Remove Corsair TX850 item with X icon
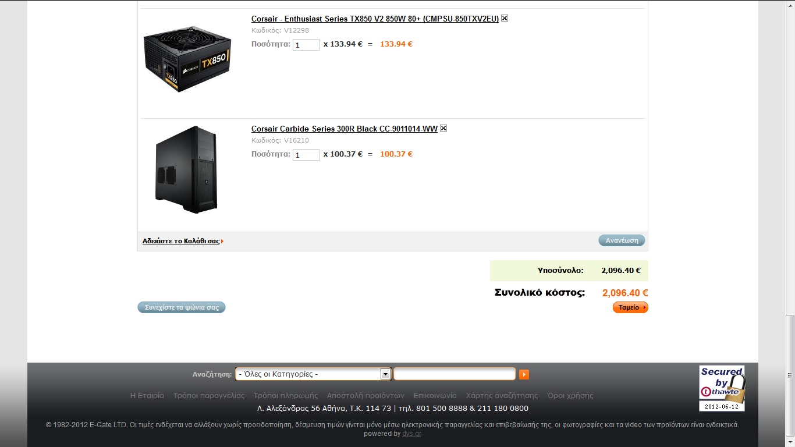Screen dimensions: 795x447 click(x=505, y=18)
